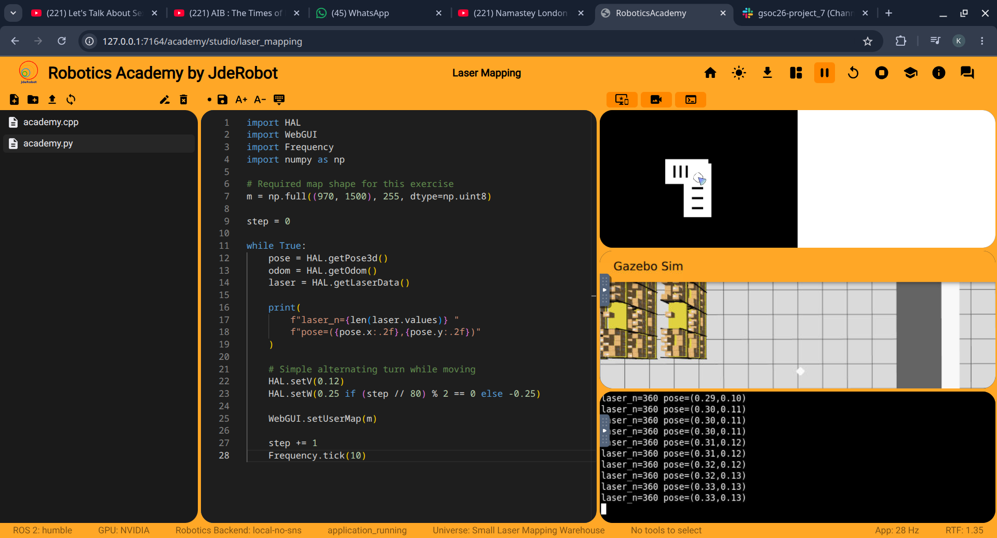Image resolution: width=997 pixels, height=538 pixels.
Task: Pause the running application
Action: click(x=825, y=73)
